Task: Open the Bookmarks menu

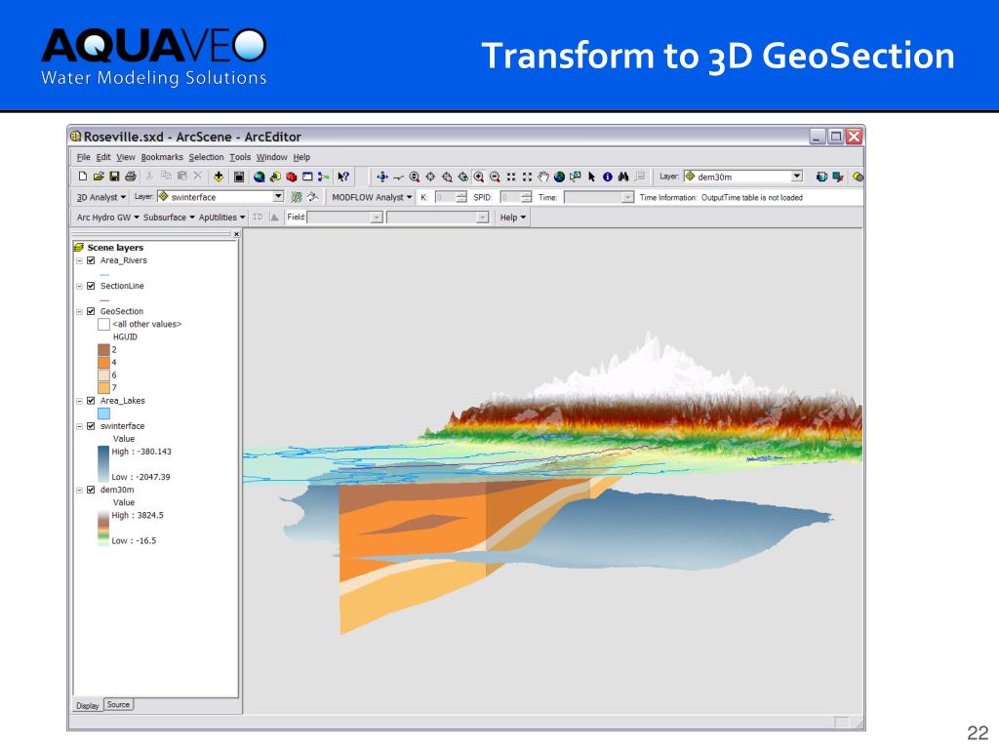Action: tap(162, 157)
